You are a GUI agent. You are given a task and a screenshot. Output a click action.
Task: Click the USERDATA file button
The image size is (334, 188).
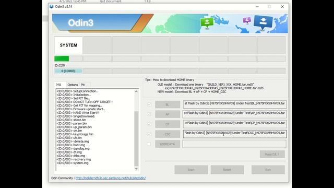point(168,144)
